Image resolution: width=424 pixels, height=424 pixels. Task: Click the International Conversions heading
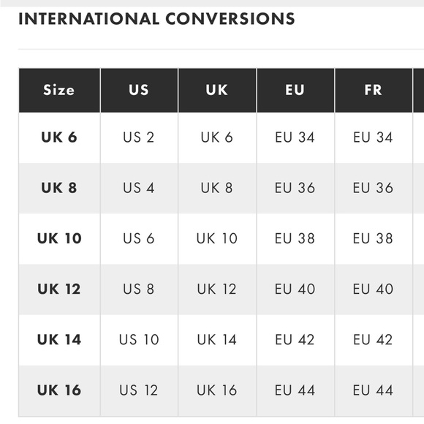[x=156, y=19]
